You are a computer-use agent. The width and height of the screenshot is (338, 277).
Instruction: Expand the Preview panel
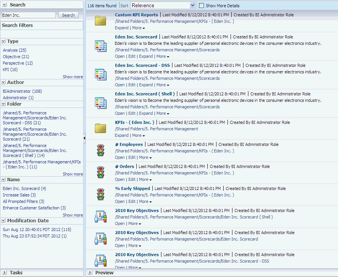(x=90, y=272)
